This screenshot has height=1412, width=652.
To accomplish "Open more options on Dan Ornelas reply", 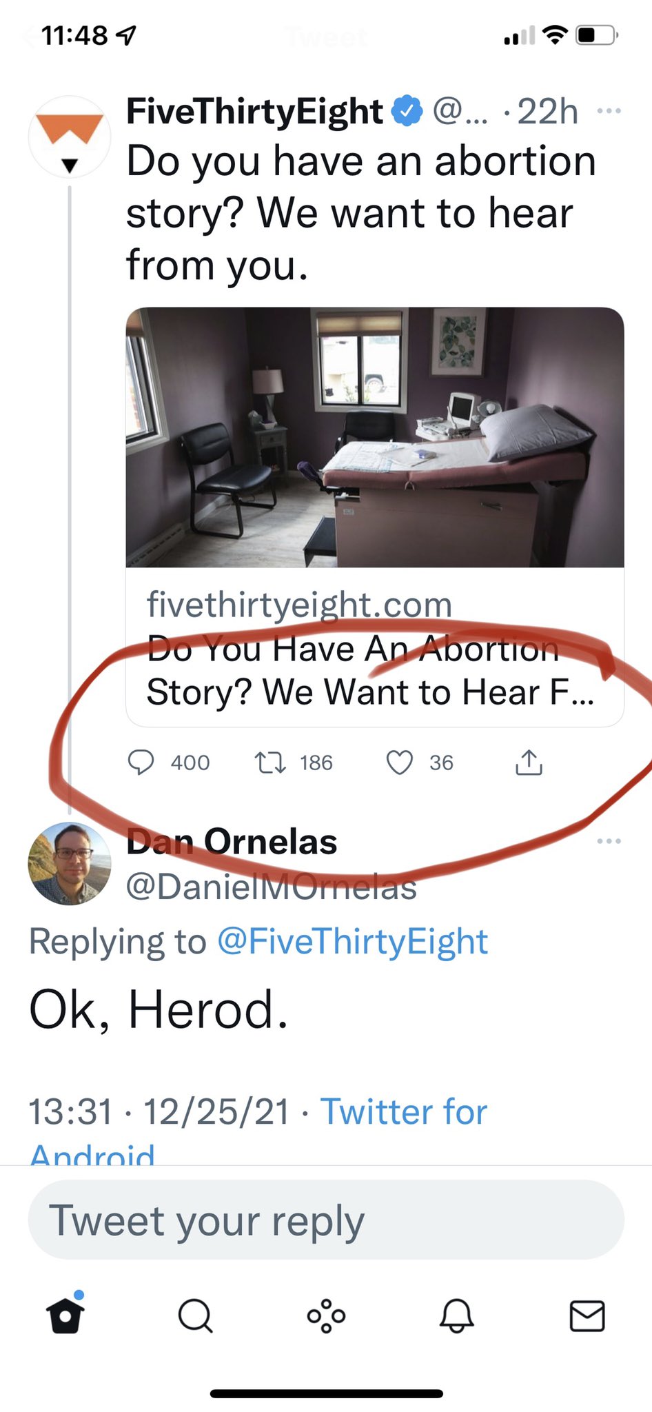I will pyautogui.click(x=609, y=841).
